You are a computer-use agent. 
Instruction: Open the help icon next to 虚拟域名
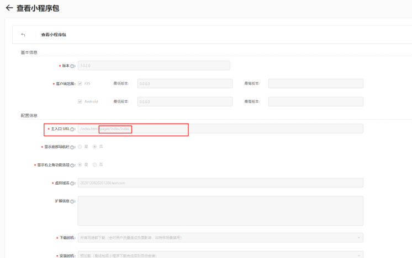[72, 184]
